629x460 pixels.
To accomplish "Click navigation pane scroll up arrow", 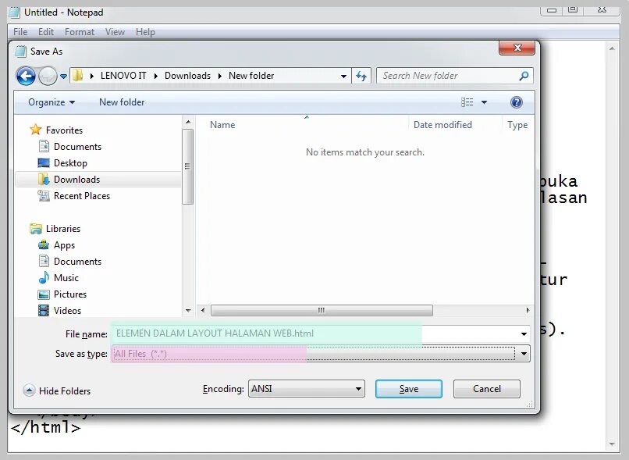I will pyautogui.click(x=188, y=122).
